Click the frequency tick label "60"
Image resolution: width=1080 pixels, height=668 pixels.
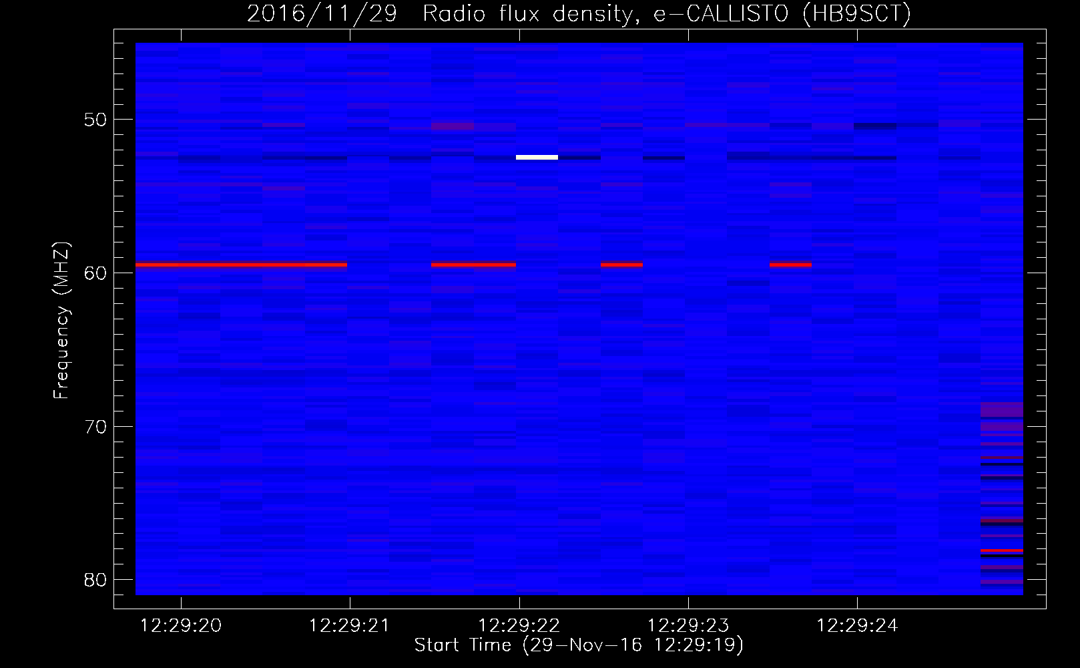tap(95, 273)
